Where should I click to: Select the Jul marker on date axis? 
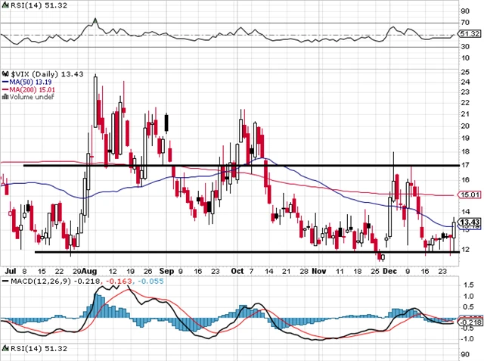click(9, 269)
